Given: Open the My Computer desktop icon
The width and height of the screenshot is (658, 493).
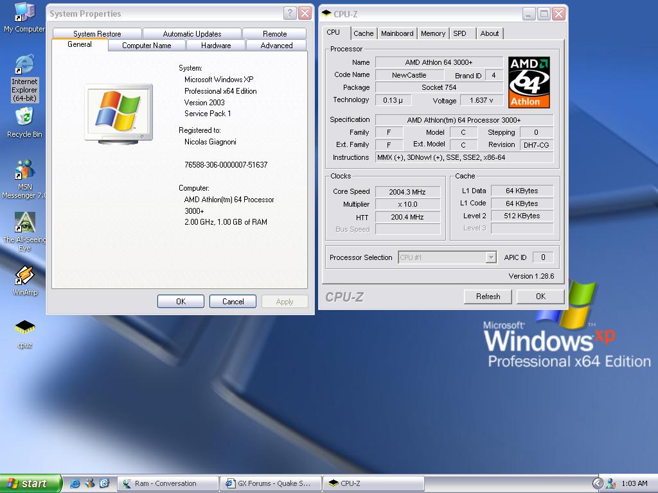Looking at the screenshot, I should 24,17.
